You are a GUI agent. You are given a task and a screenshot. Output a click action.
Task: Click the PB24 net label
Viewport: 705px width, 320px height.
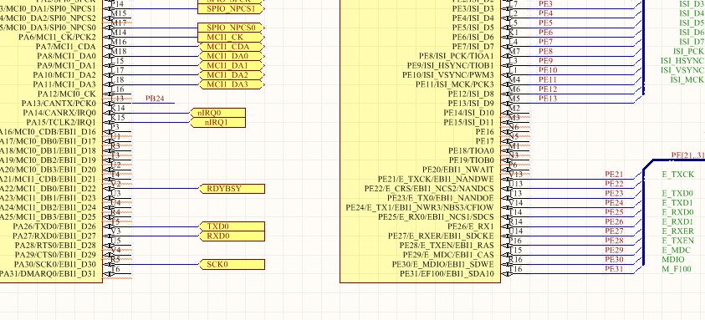[155, 99]
